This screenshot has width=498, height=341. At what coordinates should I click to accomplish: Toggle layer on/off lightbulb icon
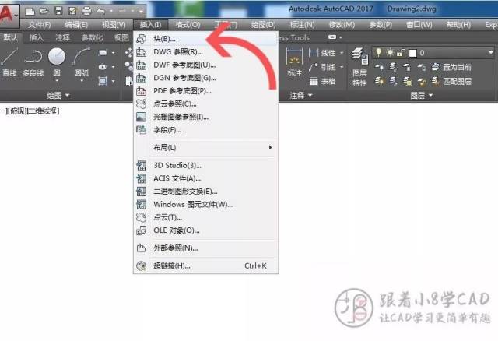coord(379,53)
